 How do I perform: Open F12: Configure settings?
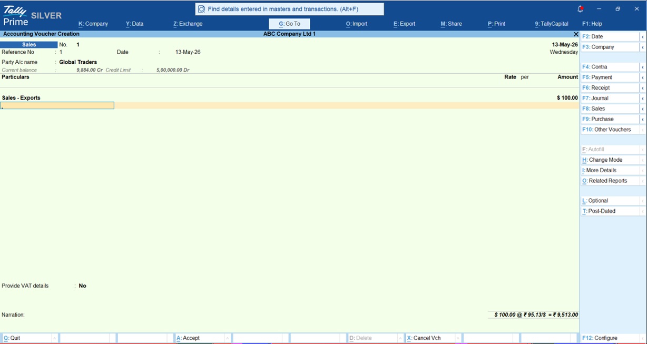610,338
